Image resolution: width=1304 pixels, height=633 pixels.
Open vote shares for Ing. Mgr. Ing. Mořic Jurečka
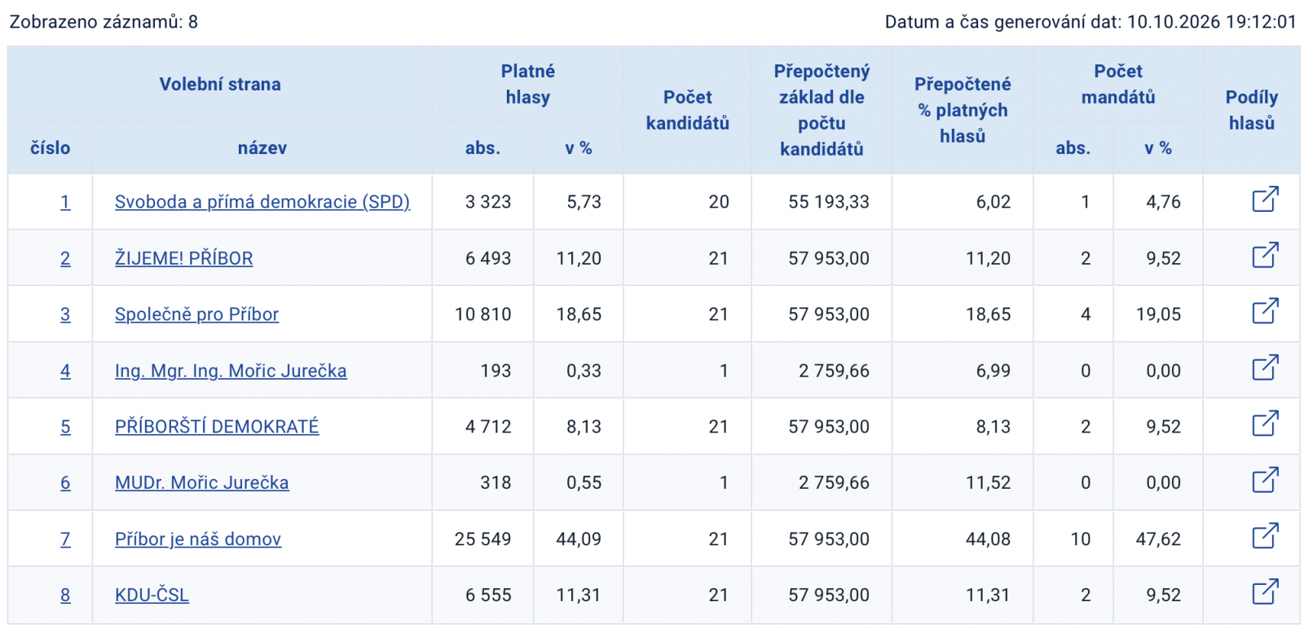(x=1265, y=367)
